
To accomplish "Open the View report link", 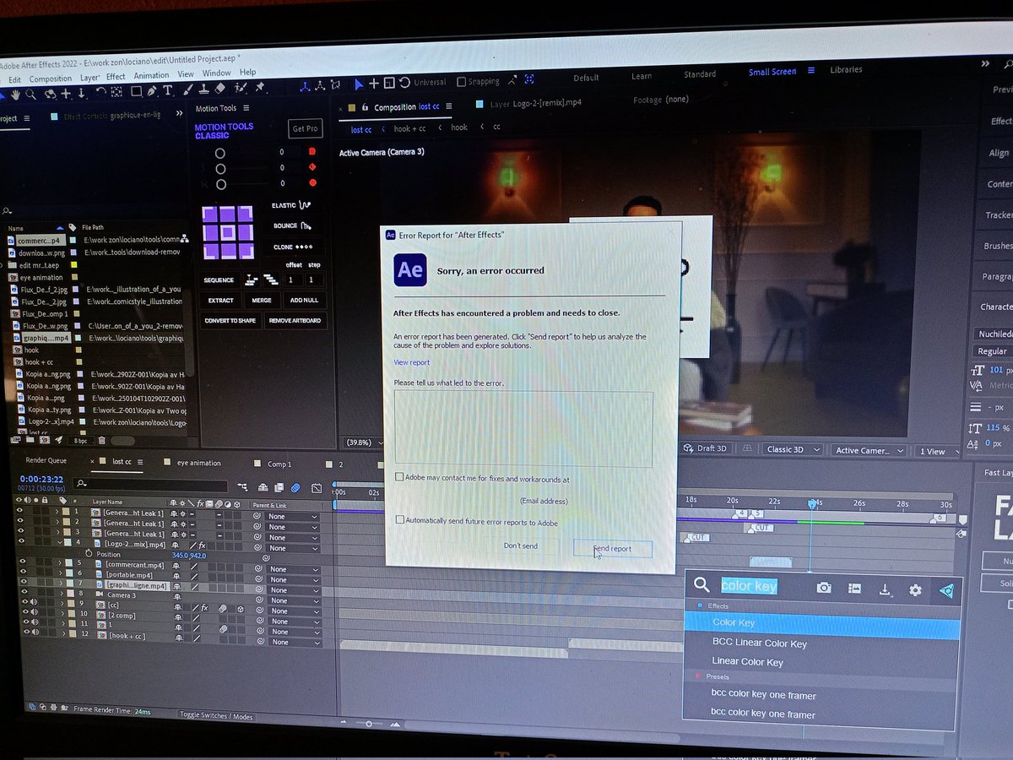I will coord(411,362).
